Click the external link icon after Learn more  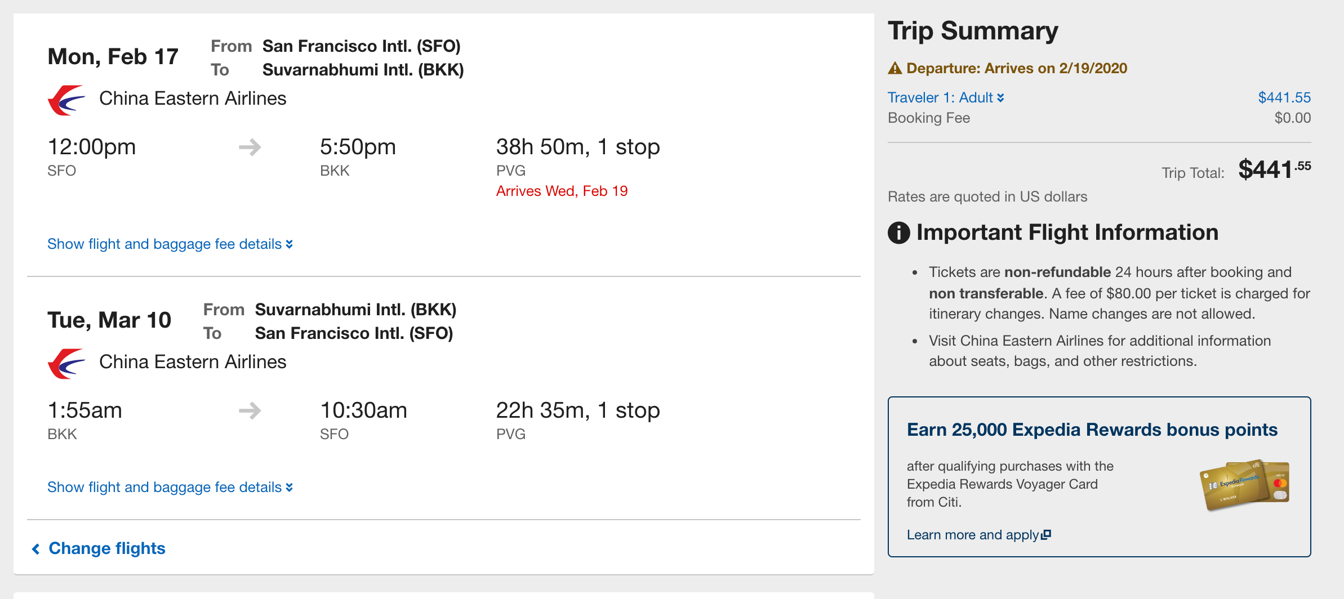[1046, 535]
